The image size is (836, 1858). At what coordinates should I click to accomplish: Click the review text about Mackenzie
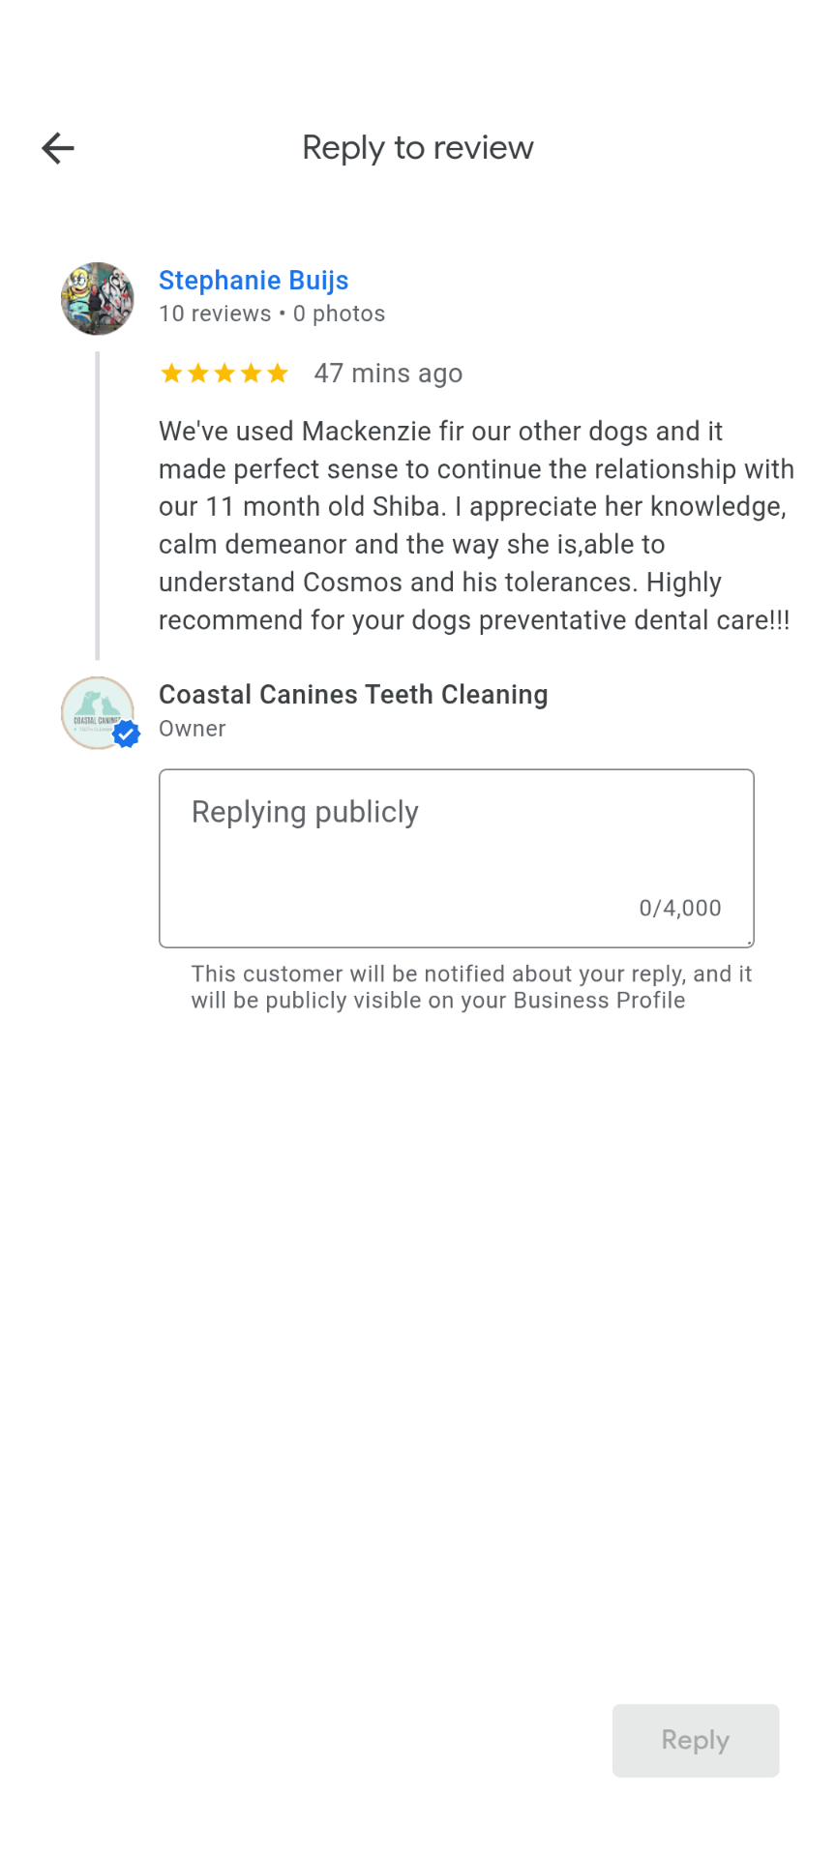pyautogui.click(x=474, y=525)
